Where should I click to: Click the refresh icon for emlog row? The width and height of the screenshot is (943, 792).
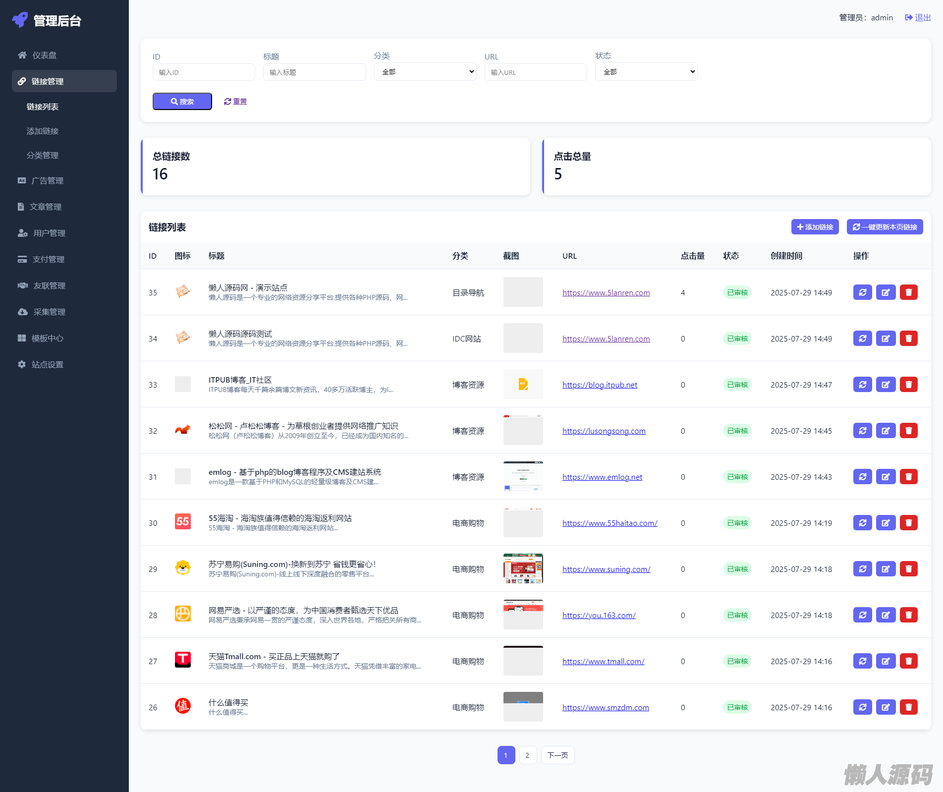point(862,477)
